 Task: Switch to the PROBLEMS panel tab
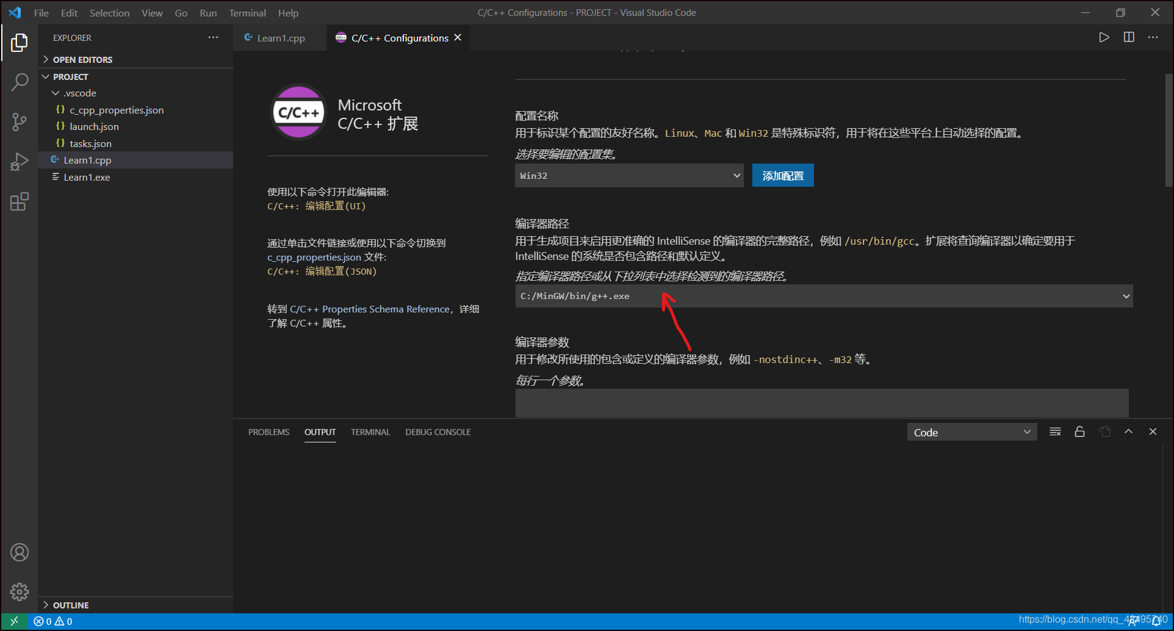tap(268, 432)
